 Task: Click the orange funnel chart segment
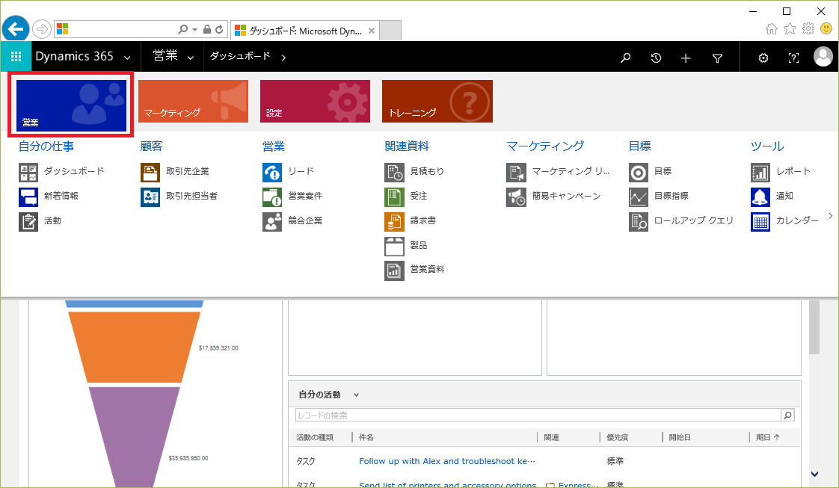pos(134,347)
